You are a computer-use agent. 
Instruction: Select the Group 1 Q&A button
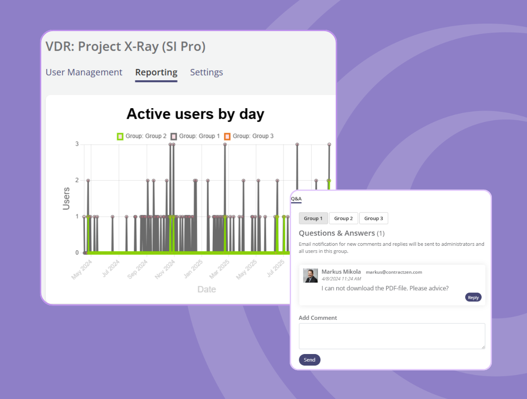(x=313, y=218)
